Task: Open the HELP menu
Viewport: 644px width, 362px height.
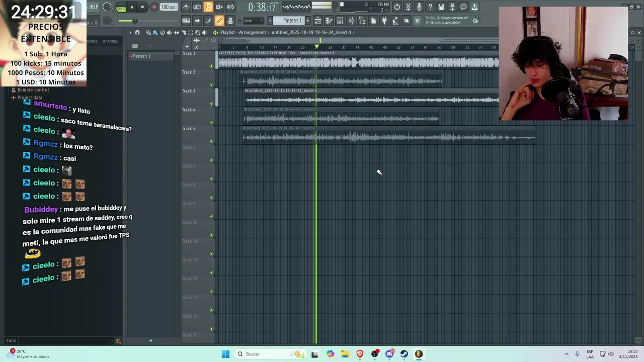Action: [94, 7]
